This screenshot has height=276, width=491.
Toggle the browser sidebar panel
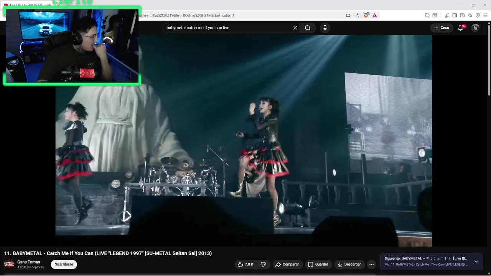[x=455, y=15]
